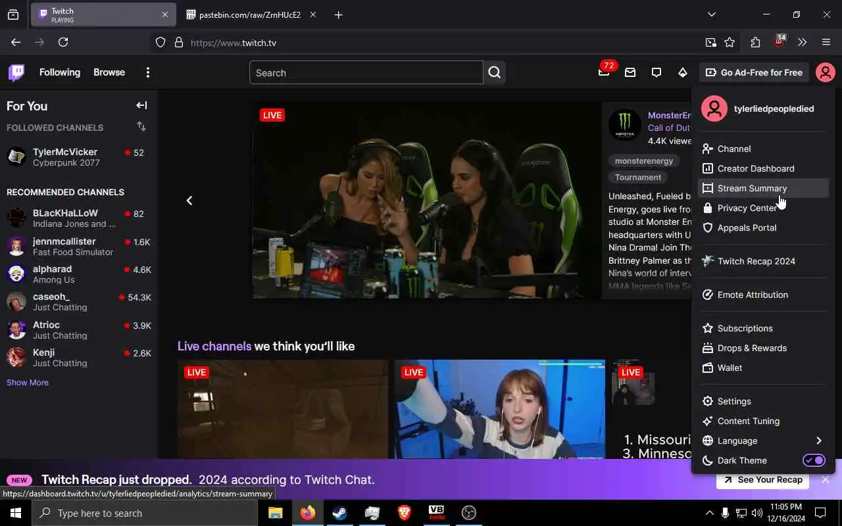The image size is (842, 526).
Task: Click the See Your Recap button
Action: [x=763, y=479]
